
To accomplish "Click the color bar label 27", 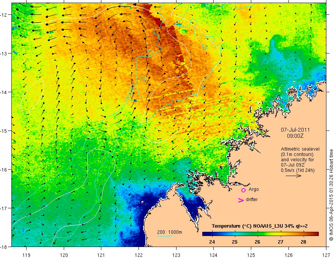I will click(x=280, y=242).
